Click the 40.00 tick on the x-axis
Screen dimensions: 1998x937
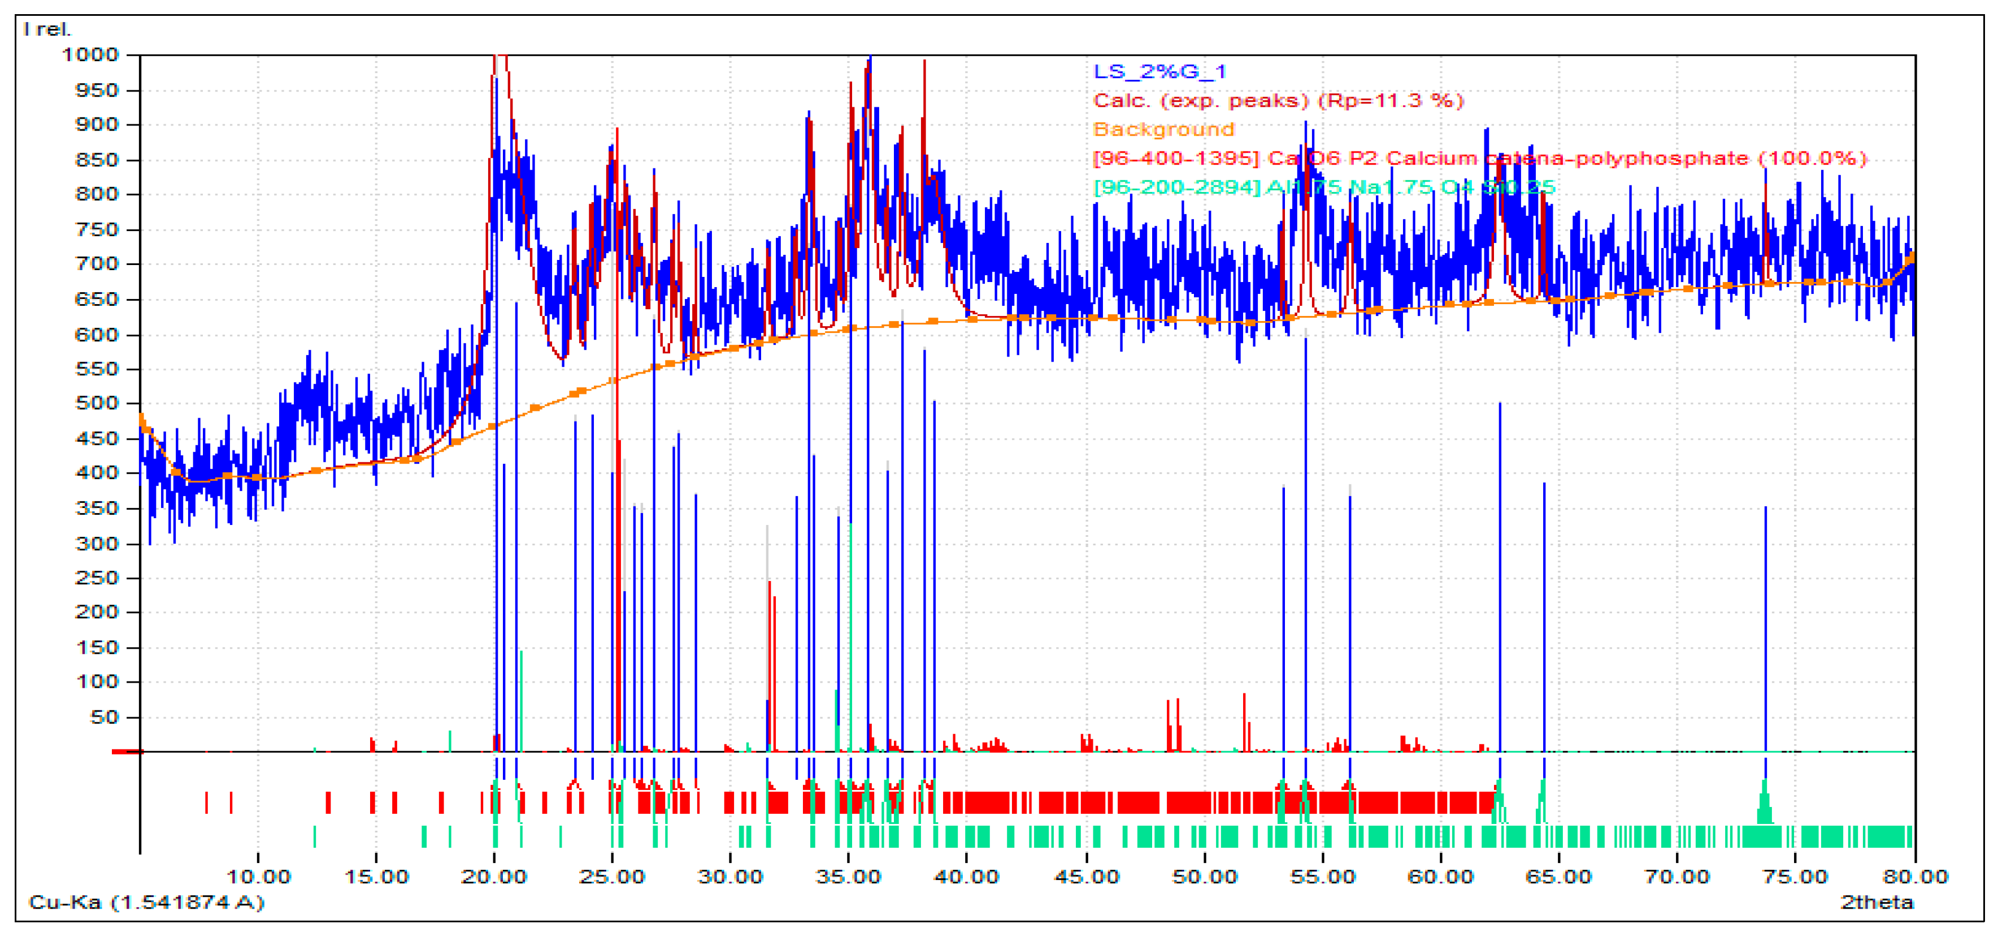(966, 877)
